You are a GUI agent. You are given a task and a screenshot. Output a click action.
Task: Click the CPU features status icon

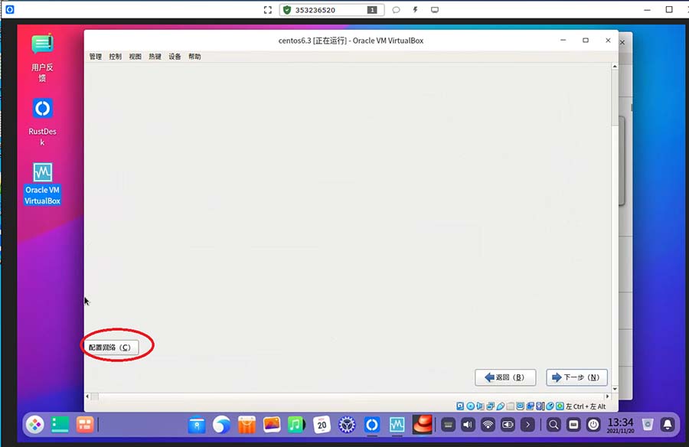[x=540, y=406]
